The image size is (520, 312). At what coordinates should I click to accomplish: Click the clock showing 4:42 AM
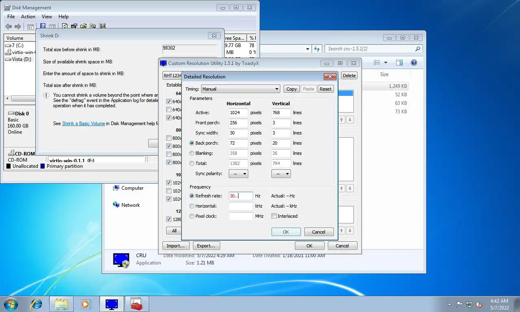[x=499, y=301]
